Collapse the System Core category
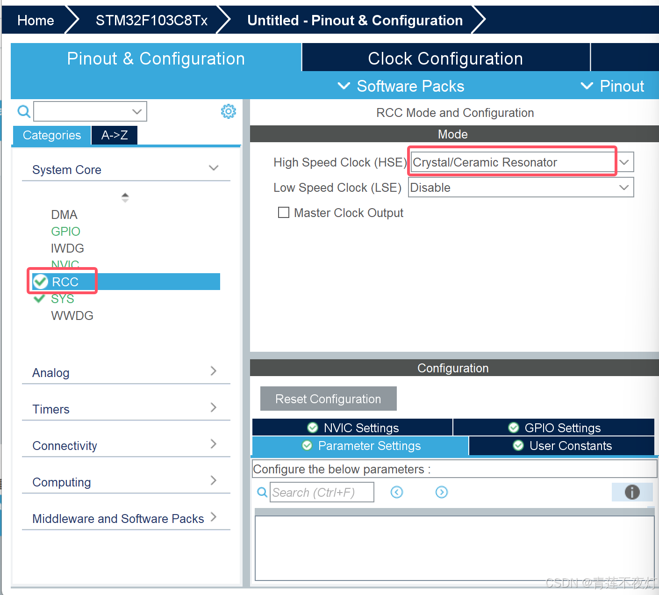The height and width of the screenshot is (595, 659). 214,168
